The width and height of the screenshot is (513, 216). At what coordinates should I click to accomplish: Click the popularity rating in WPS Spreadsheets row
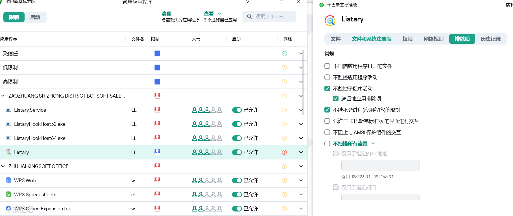207,195
